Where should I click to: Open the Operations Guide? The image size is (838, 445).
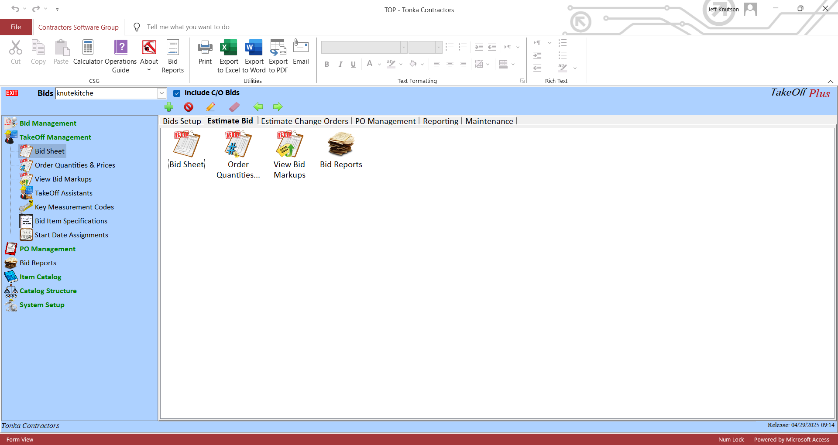tap(121, 56)
